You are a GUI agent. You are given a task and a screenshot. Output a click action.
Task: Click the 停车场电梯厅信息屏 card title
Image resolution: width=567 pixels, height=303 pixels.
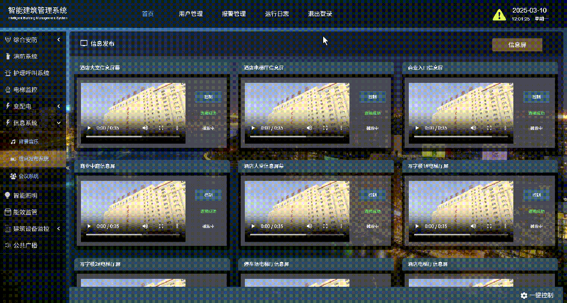(x=266, y=264)
